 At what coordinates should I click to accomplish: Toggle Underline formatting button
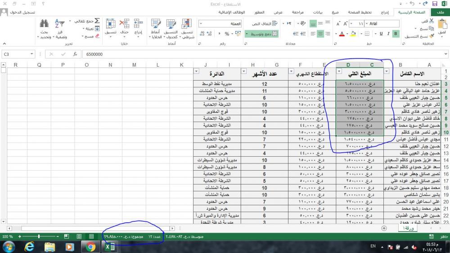tap(381, 34)
